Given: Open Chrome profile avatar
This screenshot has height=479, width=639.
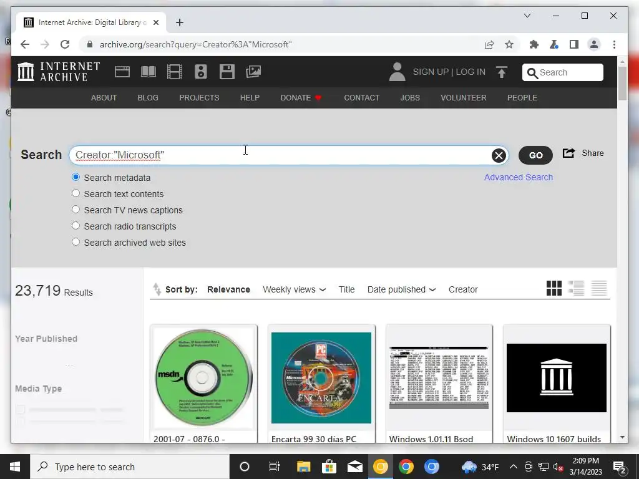Looking at the screenshot, I should 594,44.
